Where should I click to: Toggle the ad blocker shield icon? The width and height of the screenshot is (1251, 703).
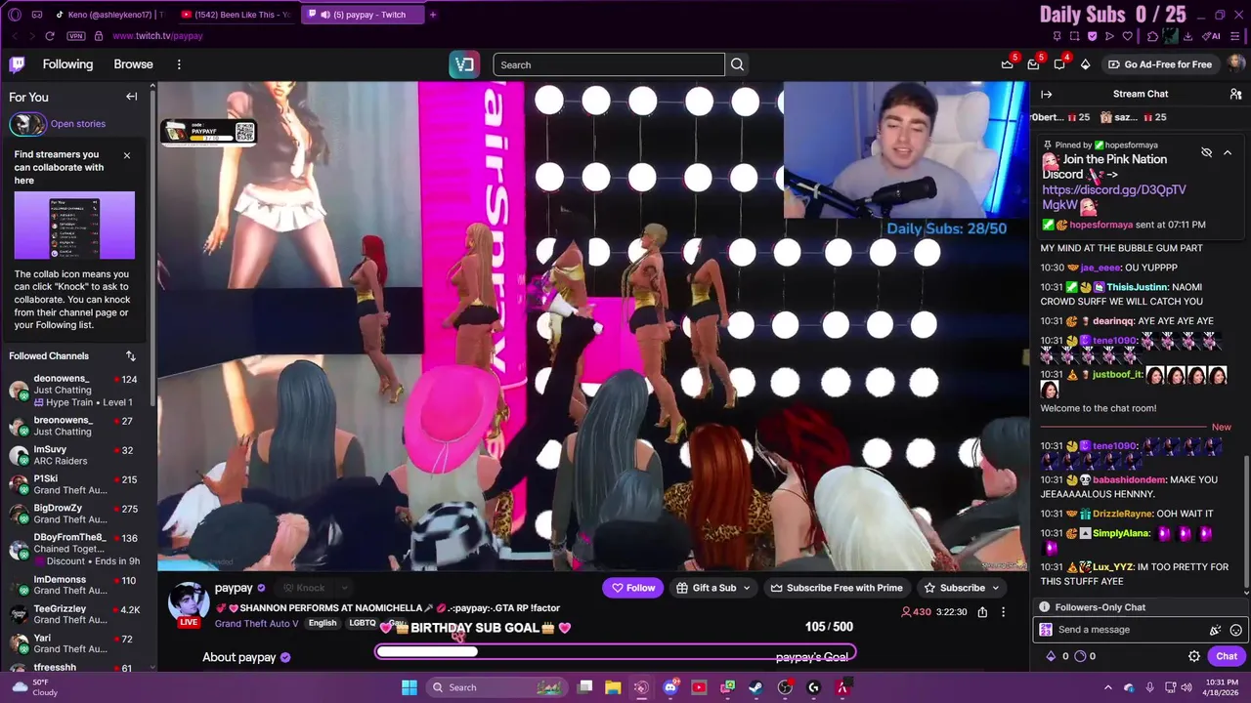1092,36
